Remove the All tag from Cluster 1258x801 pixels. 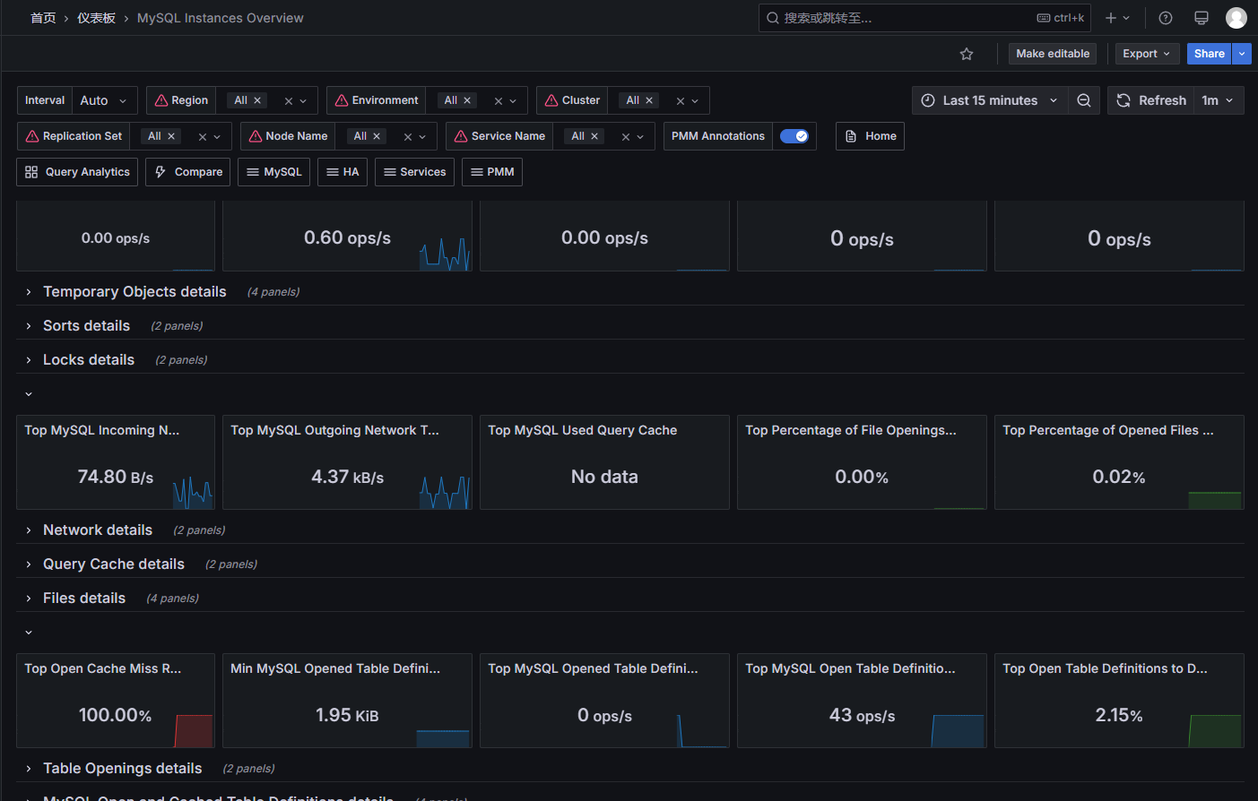coord(649,100)
